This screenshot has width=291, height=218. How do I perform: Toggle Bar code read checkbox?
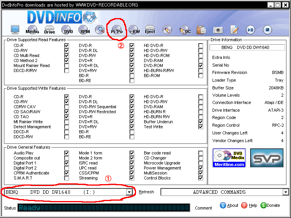coord(201,153)
